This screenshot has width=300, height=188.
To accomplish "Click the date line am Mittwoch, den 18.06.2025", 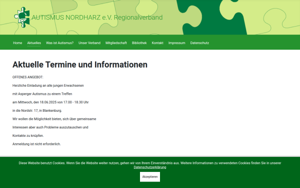I will [x=50, y=102].
